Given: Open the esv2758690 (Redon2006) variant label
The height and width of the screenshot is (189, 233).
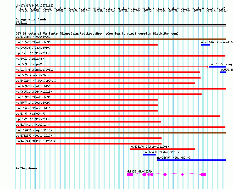Looking at the screenshot, I should click(x=33, y=37).
